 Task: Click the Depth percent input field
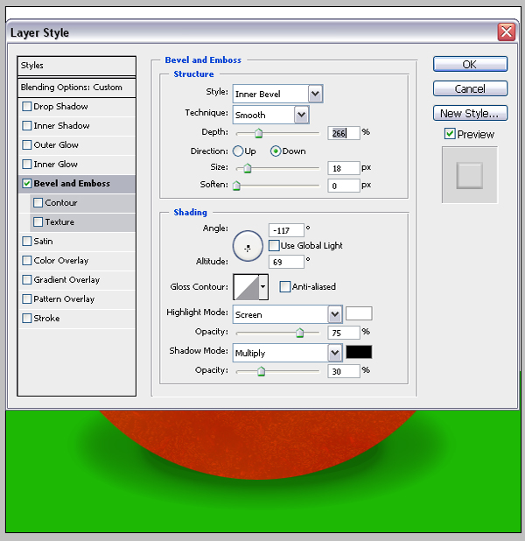coord(344,133)
